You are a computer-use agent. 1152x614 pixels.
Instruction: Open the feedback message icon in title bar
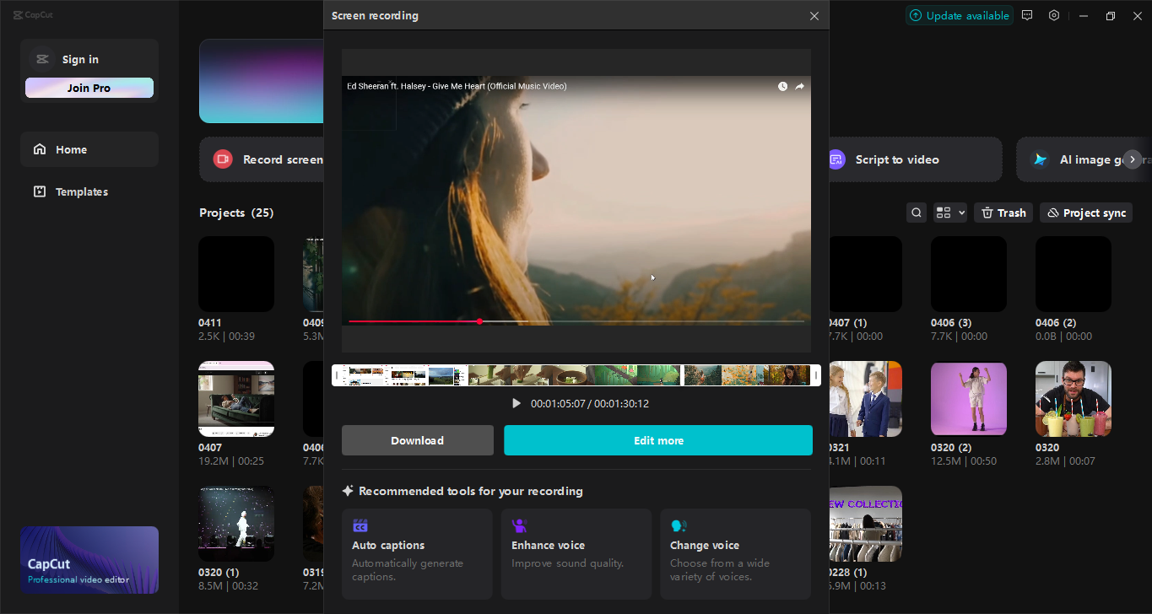(1027, 15)
